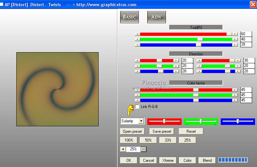The height and width of the screenshot is (167, 257).
Task: Click the plus zoom-in button
Action: tap(123, 149)
